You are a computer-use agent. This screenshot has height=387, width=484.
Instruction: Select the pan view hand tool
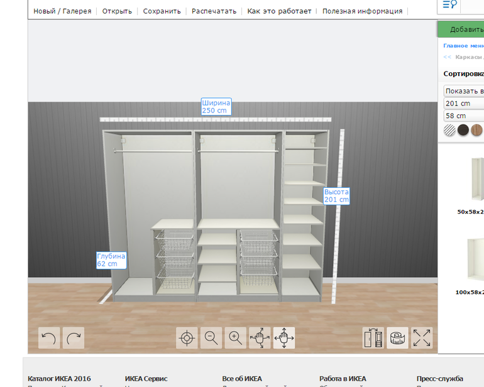tap(284, 338)
